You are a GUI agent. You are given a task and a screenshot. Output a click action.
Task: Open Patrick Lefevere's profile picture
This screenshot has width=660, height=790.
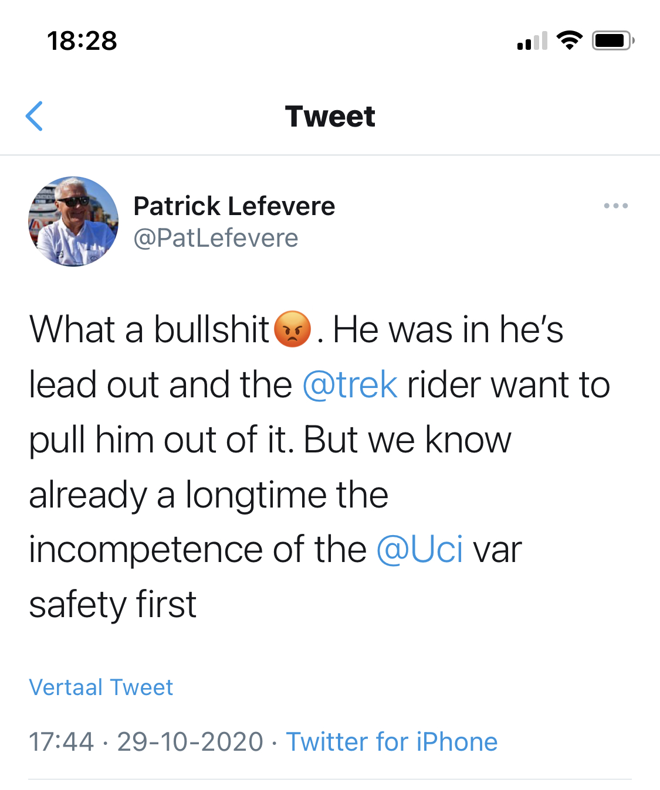pyautogui.click(x=73, y=222)
